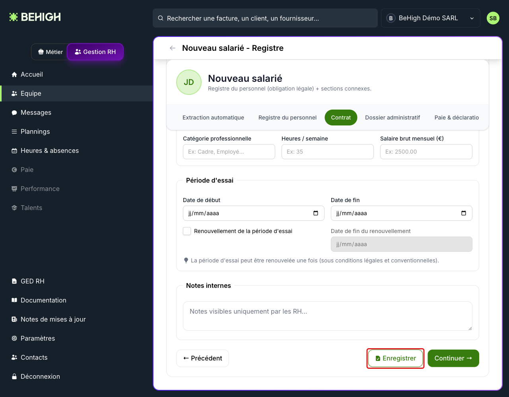Click the Continuer button
The width and height of the screenshot is (509, 397).
tap(453, 358)
